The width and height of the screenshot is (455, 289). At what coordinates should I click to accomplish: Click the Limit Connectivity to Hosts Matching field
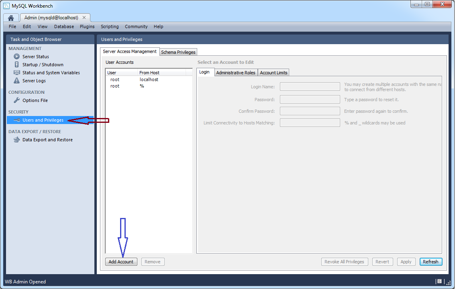(310, 122)
